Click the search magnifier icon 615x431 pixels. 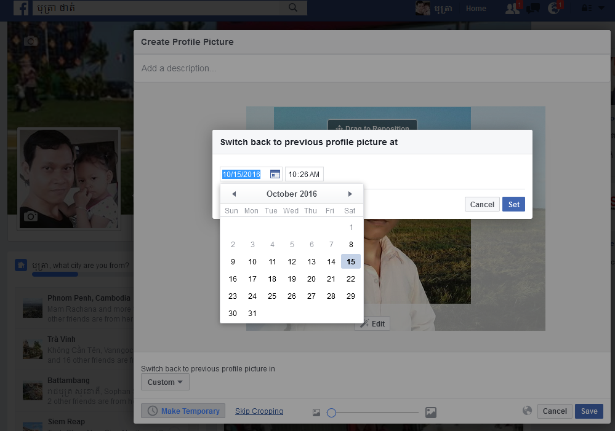tap(292, 7)
